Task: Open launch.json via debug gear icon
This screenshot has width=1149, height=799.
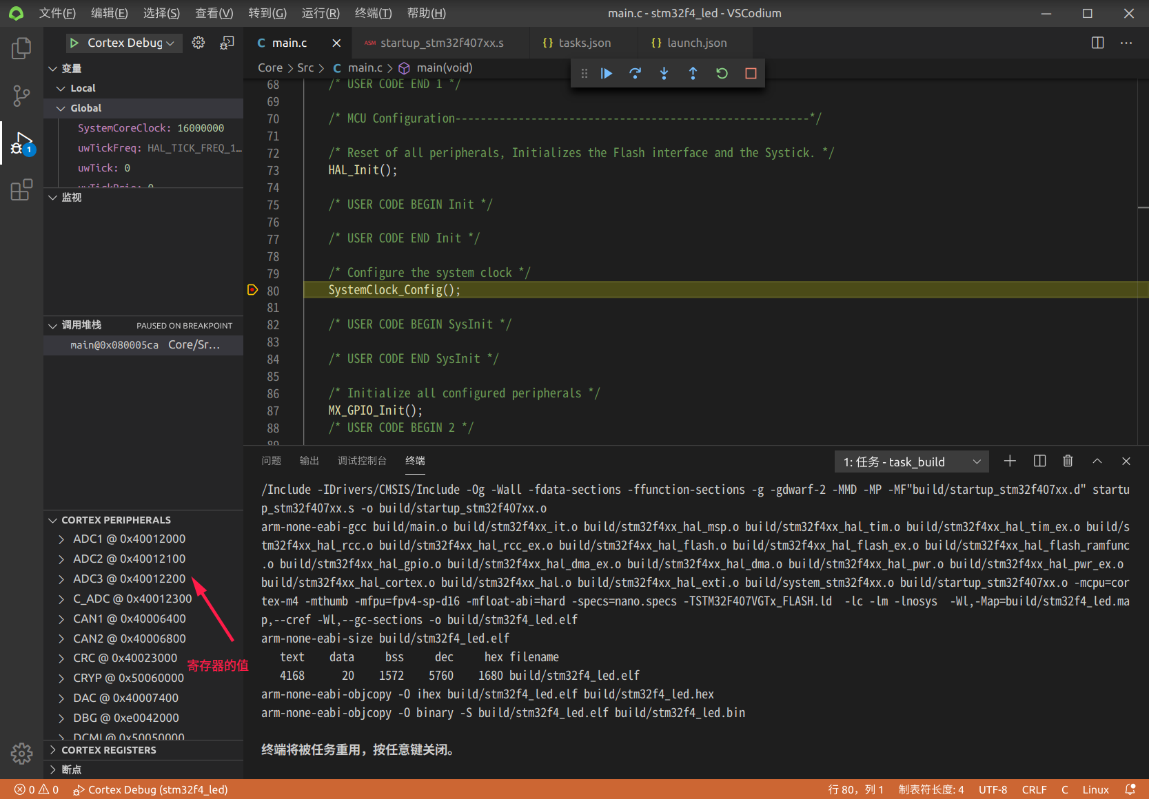Action: tap(199, 43)
